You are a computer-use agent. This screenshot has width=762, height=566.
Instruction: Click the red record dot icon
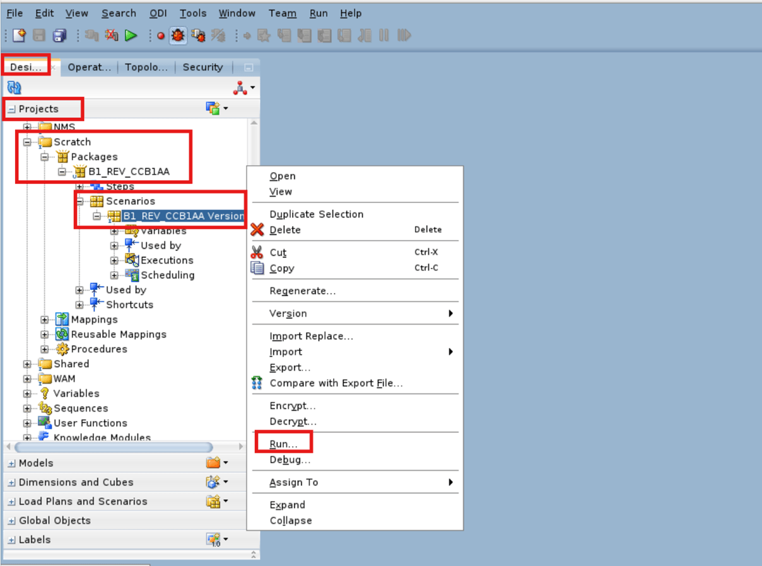click(161, 37)
